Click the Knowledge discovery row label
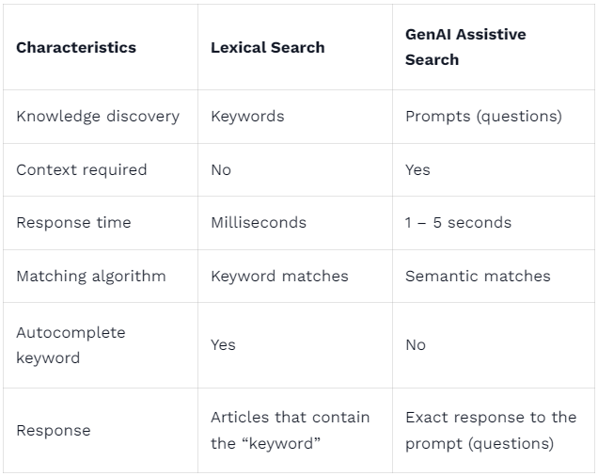This screenshot has width=598, height=476. coord(98,117)
